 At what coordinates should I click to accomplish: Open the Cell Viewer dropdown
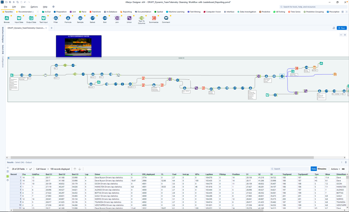click(x=42, y=169)
